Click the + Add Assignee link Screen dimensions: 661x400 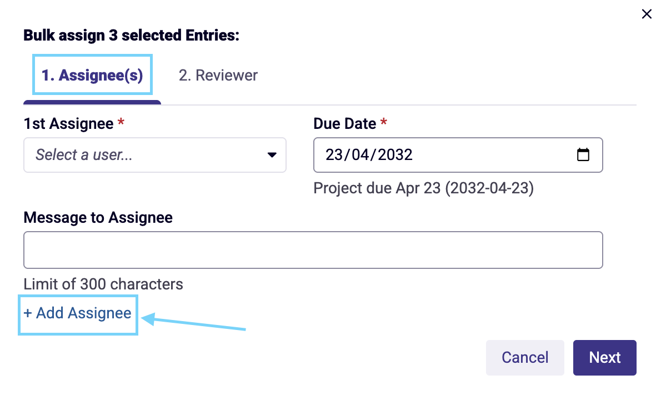(x=78, y=313)
